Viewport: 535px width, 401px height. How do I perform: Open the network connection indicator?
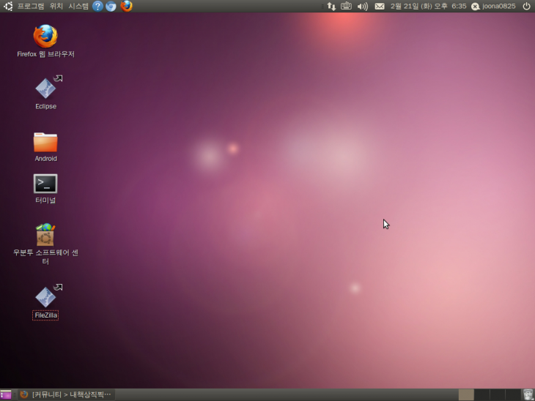click(x=331, y=6)
